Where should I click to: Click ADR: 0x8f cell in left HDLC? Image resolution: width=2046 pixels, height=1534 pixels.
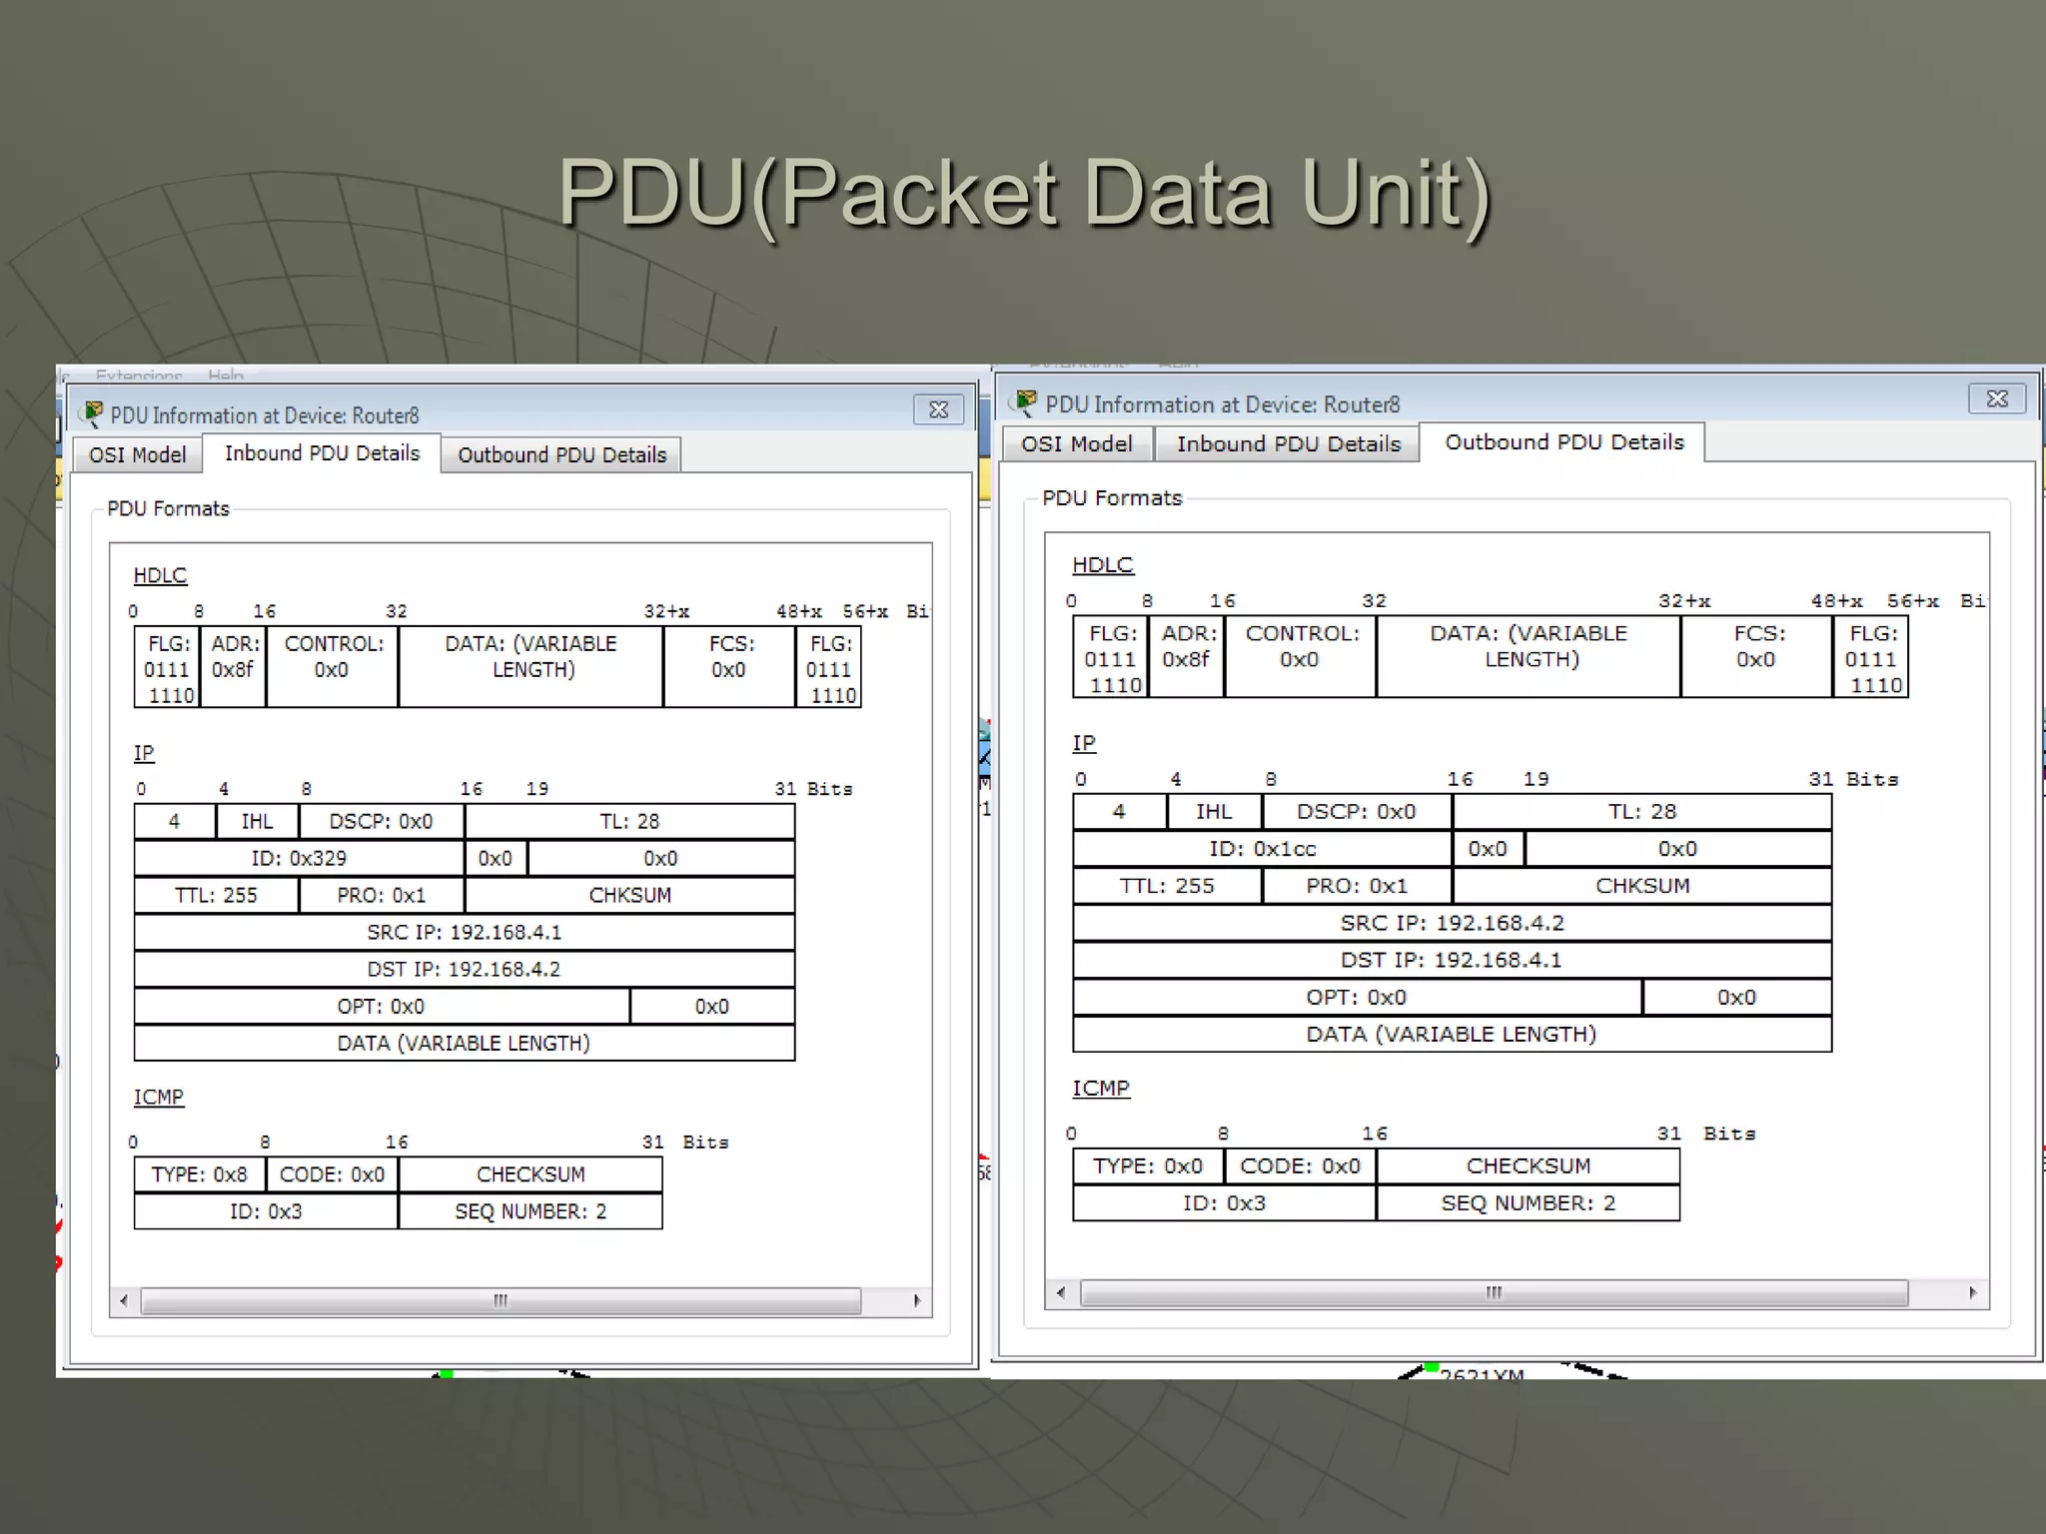[x=234, y=667]
